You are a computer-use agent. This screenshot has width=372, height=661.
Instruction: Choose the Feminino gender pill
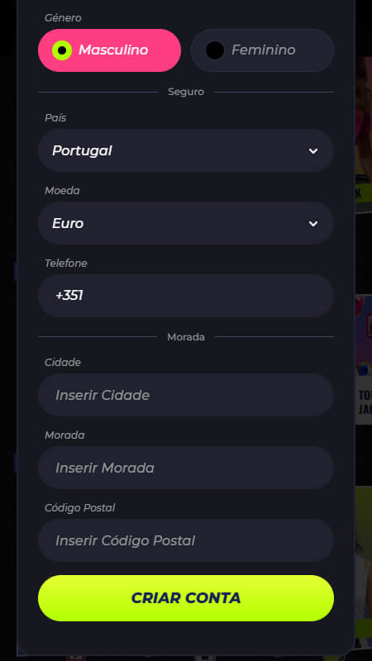262,50
